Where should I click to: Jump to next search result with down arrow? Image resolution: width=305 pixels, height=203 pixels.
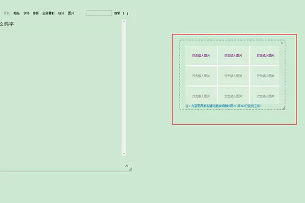point(128,14)
